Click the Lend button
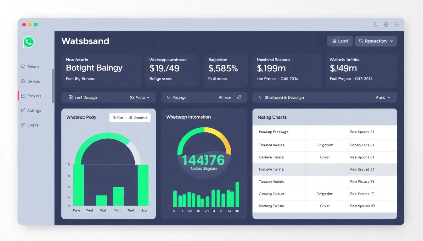Screen dimensions: 423x241 pyautogui.click(x=340, y=41)
